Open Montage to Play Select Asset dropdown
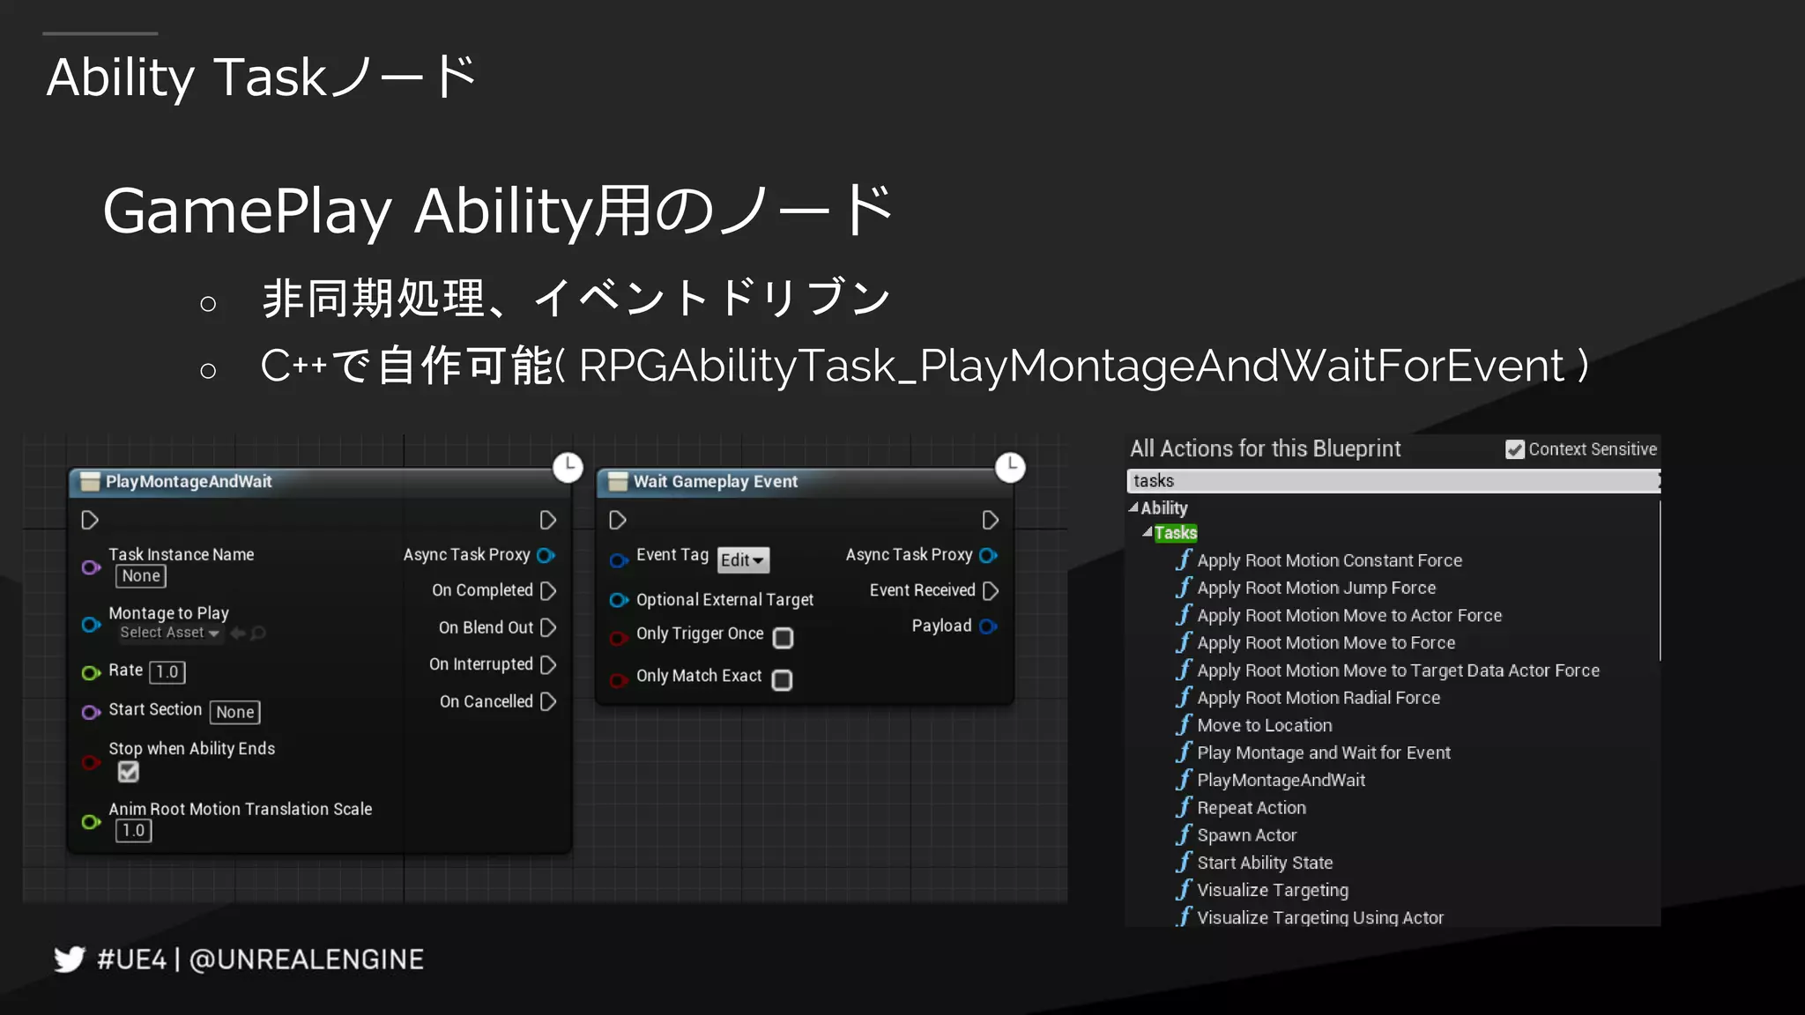This screenshot has width=1805, height=1015. pyautogui.click(x=169, y=633)
